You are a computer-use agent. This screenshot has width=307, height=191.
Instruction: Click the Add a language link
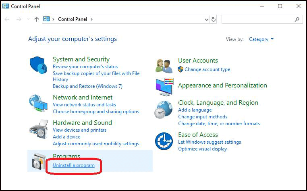(x=195, y=110)
